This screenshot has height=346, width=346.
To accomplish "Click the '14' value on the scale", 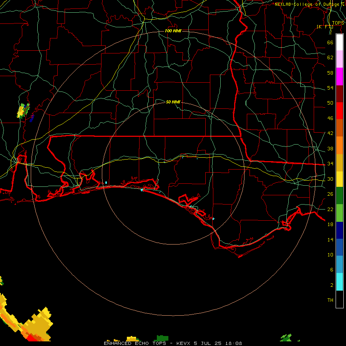I will (x=330, y=240).
